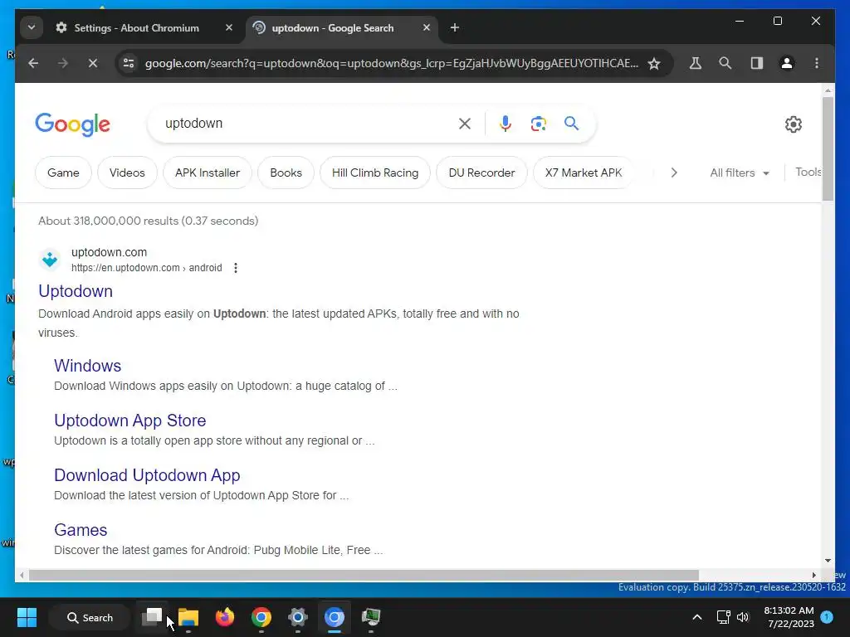Open the monitor app icon on taskbar
Image resolution: width=850 pixels, height=637 pixels.
[371, 617]
